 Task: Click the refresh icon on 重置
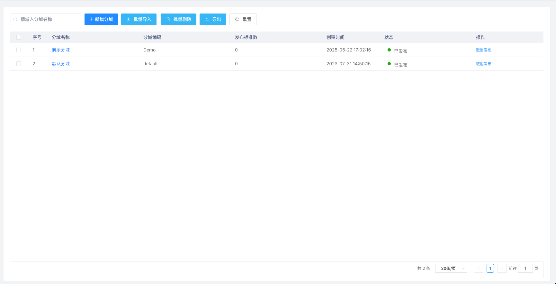237,19
